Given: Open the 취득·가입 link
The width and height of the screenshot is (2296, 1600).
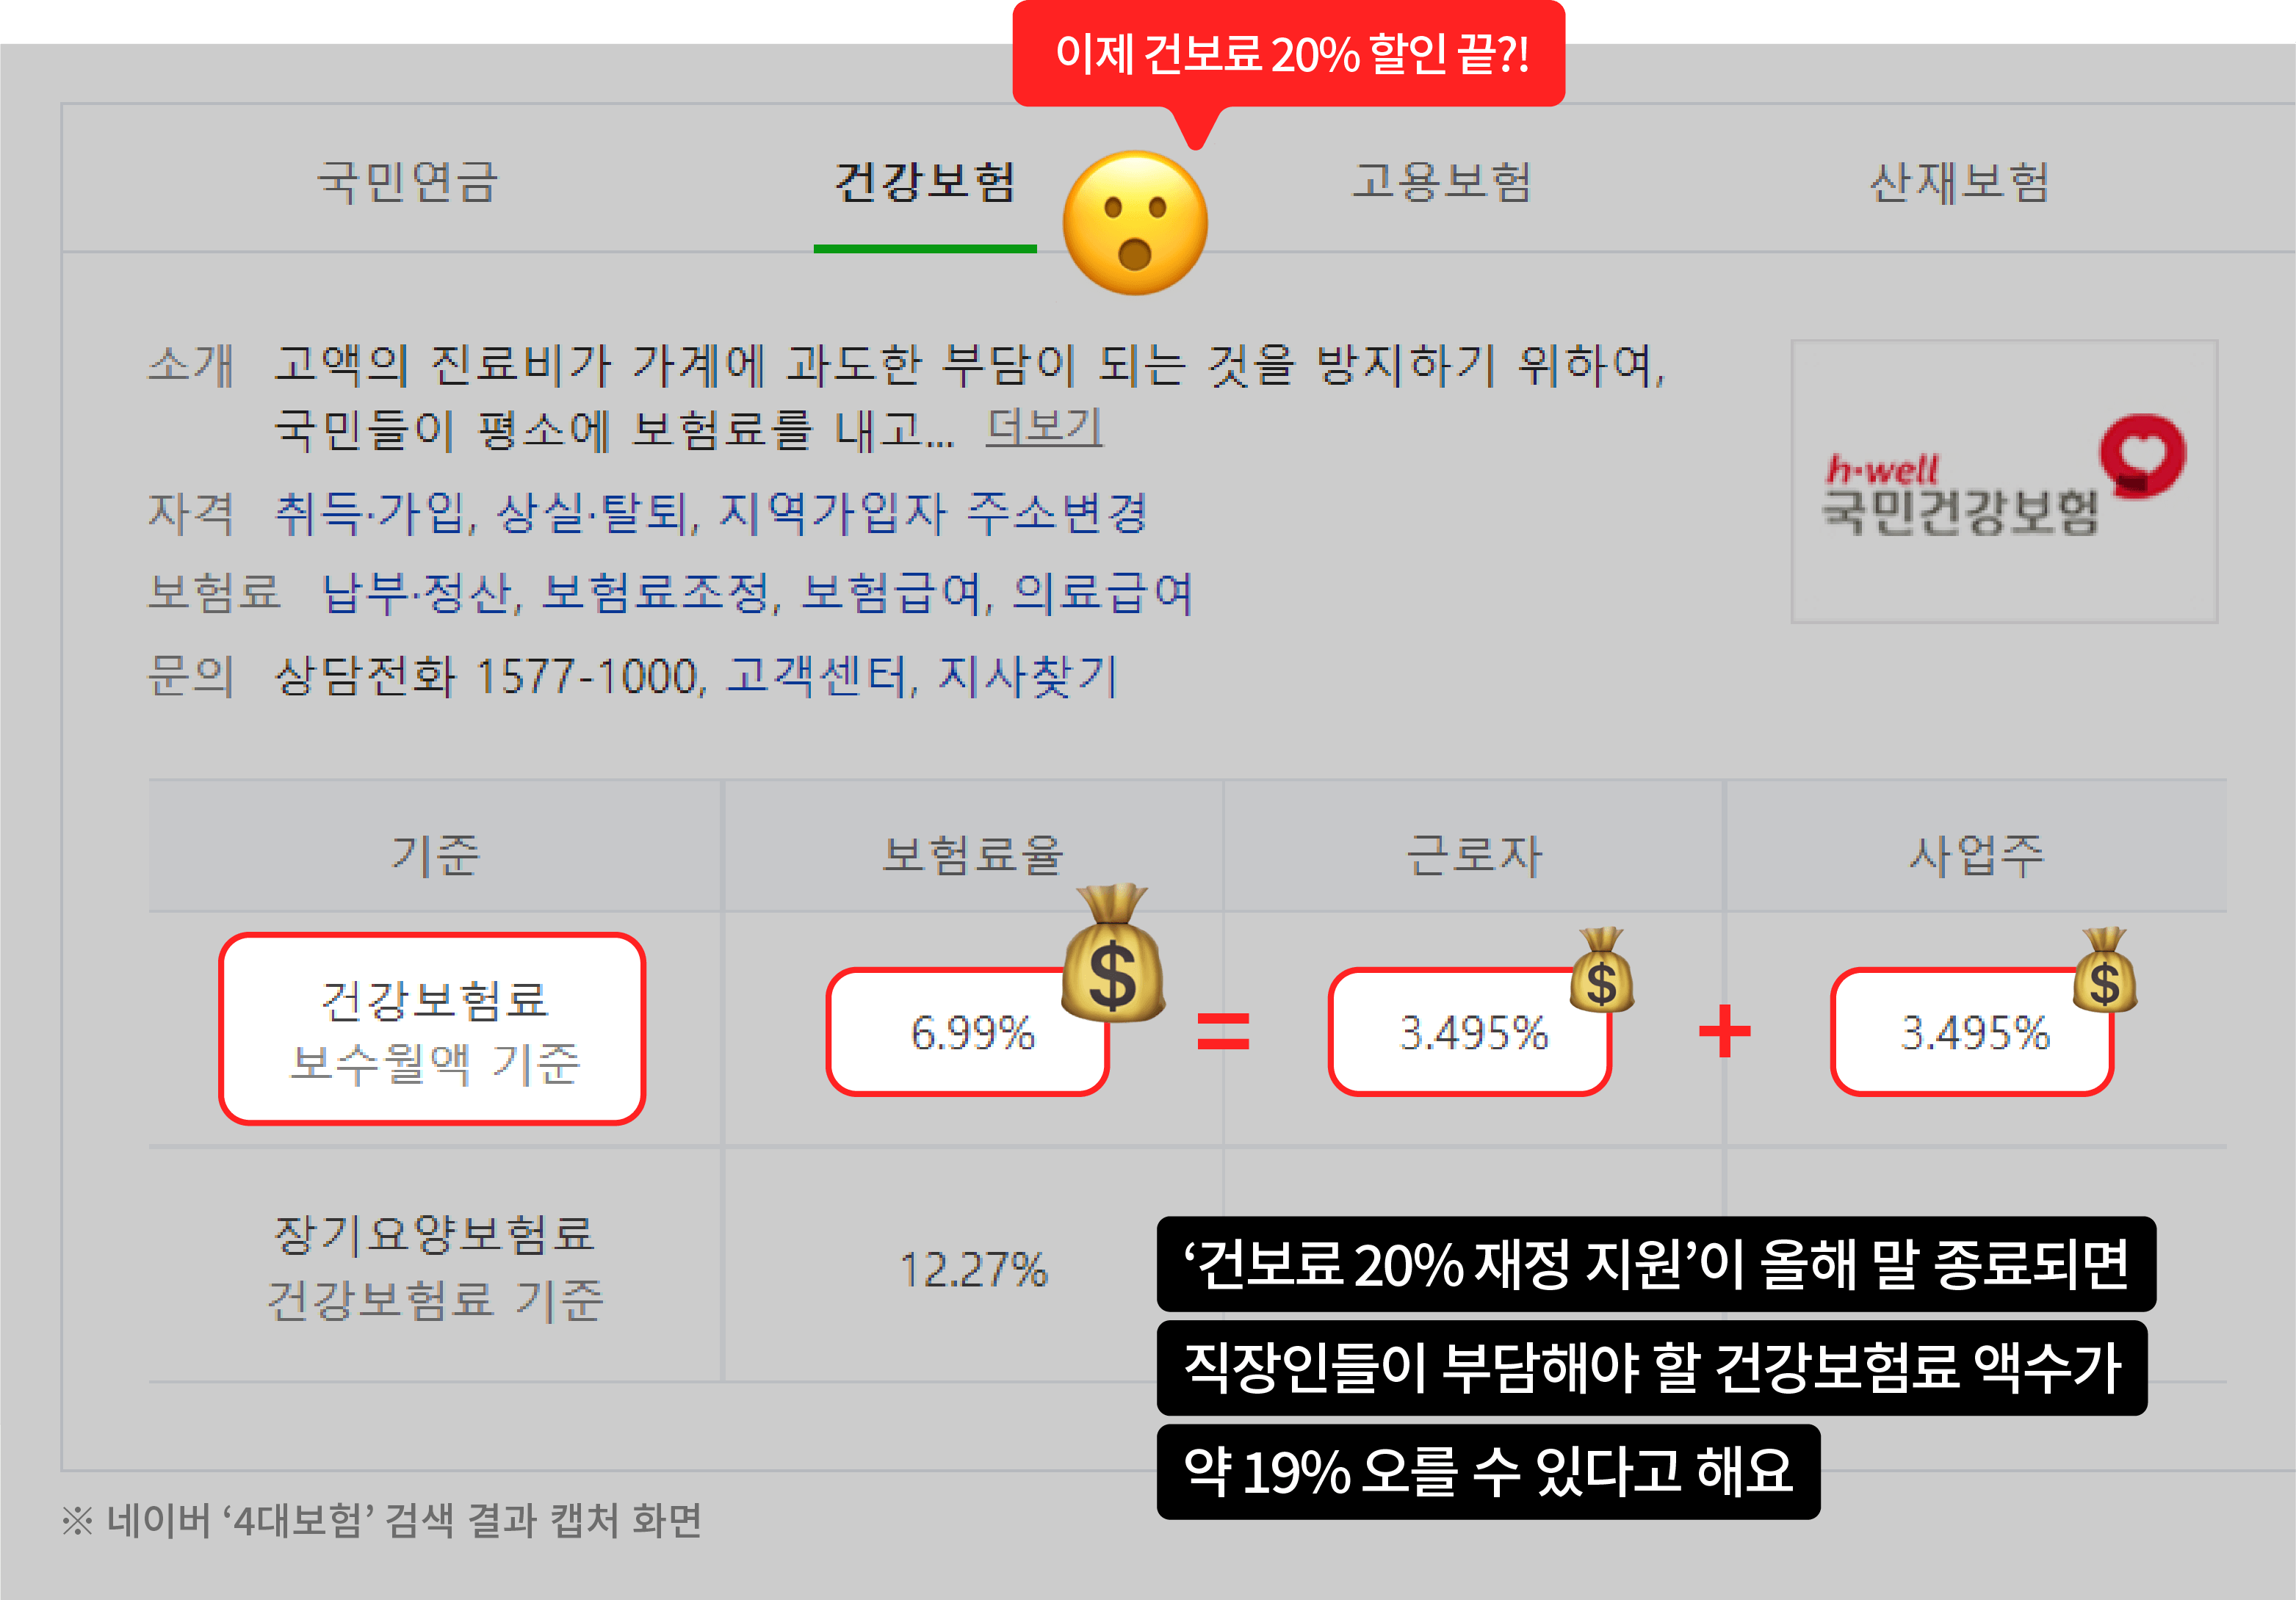Looking at the screenshot, I should pos(369,513).
